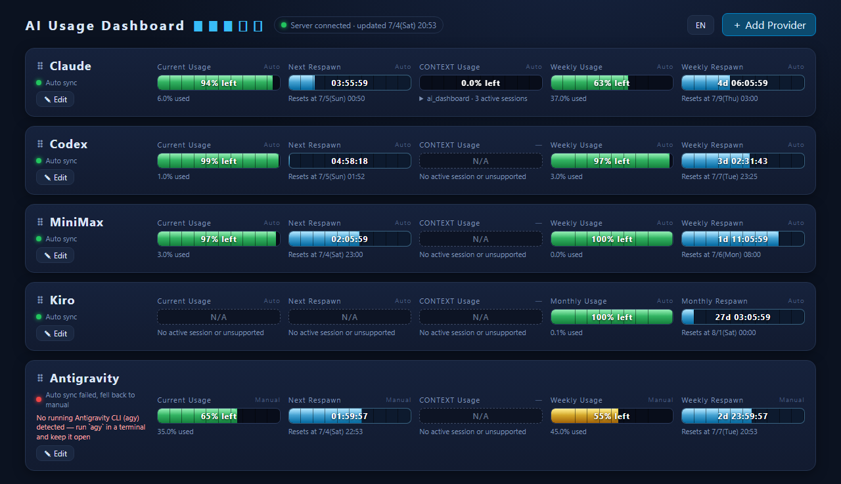The height and width of the screenshot is (484, 841).
Task: Click Claude's Current Usage 94% left bar
Action: [x=219, y=83]
